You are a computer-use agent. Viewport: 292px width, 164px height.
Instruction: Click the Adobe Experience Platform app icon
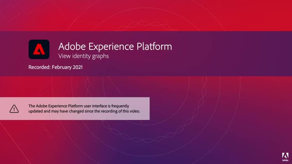(39, 49)
